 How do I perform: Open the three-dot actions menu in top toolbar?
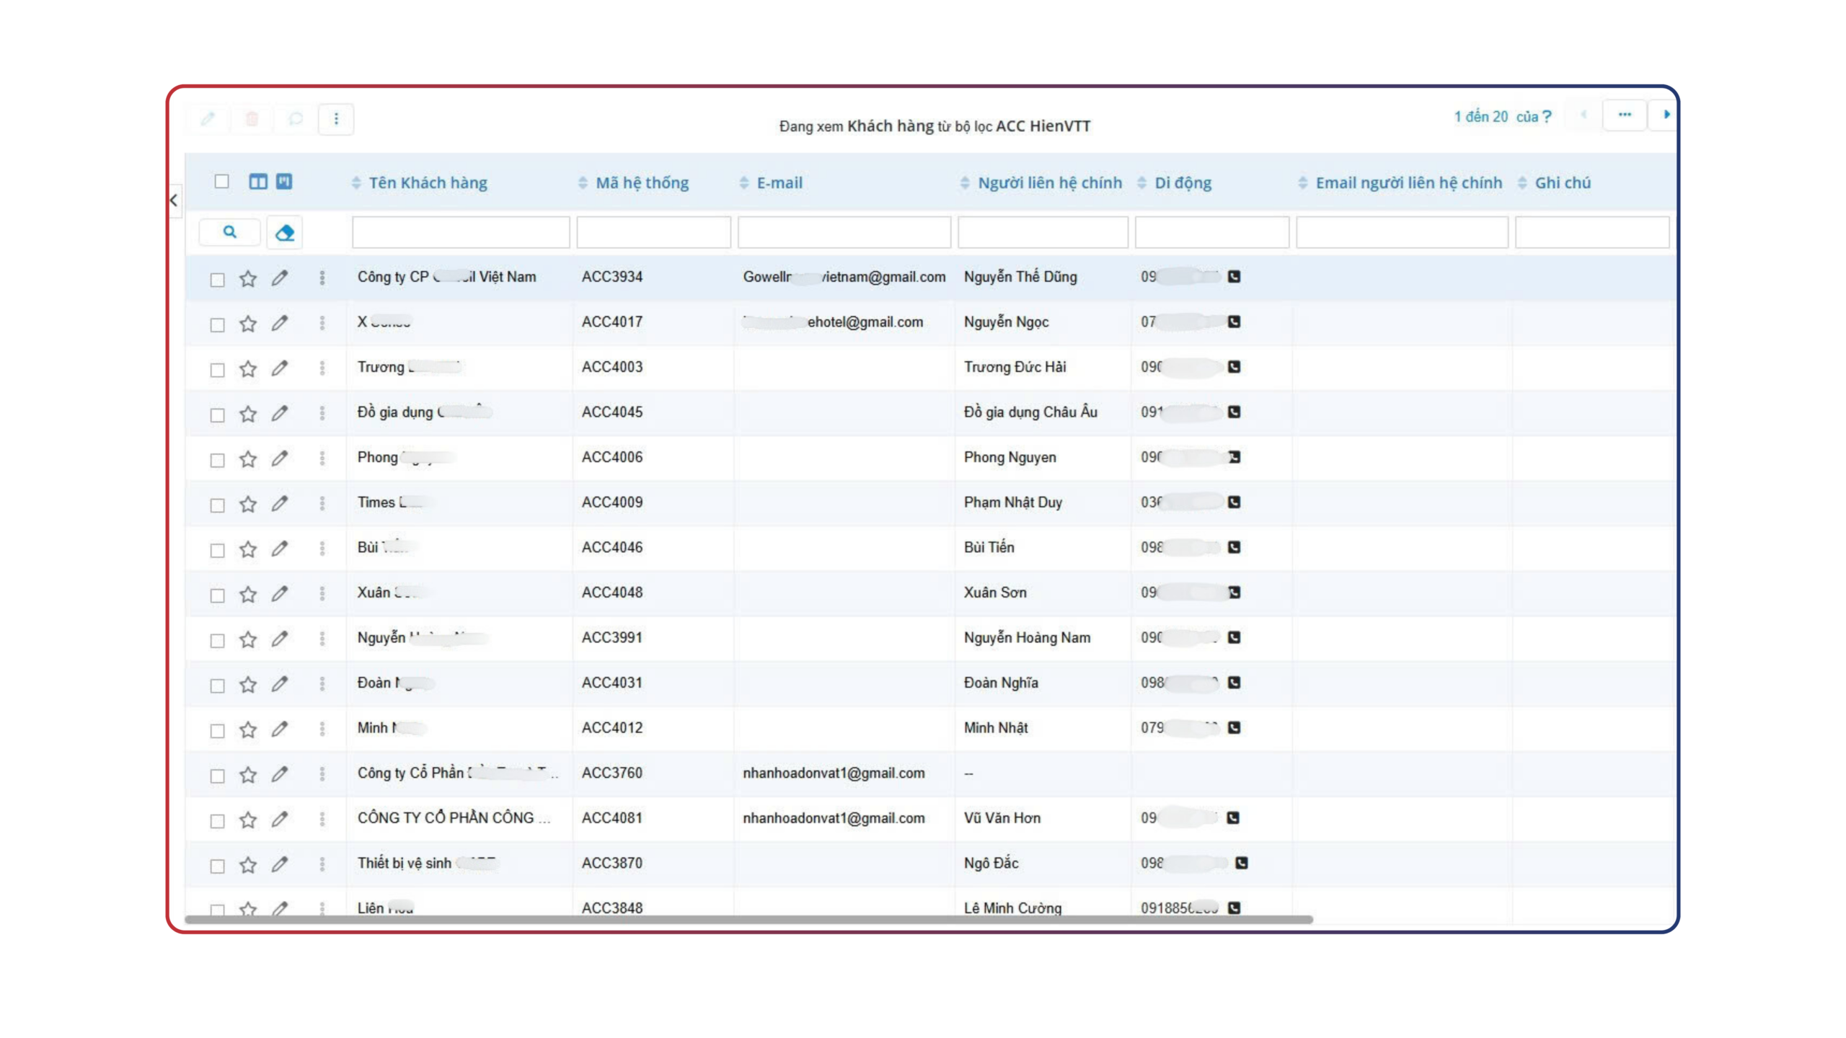(336, 117)
